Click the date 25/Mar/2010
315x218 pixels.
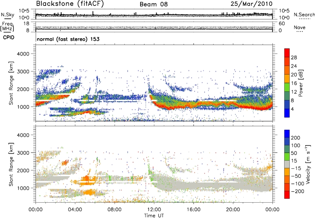coord(252,4)
